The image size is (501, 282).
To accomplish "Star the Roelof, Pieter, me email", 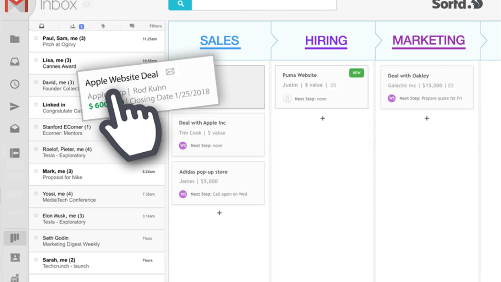I will point(36,149).
